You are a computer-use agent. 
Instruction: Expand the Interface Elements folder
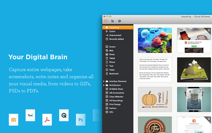tap(104, 81)
